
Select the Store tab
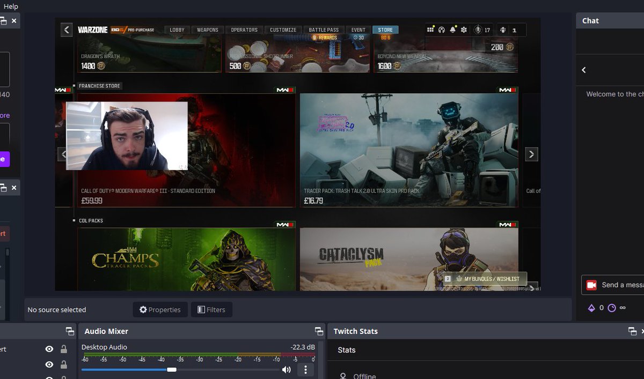[x=385, y=30]
